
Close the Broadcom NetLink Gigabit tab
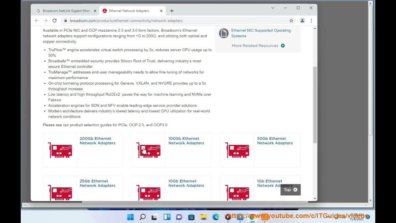95,11
